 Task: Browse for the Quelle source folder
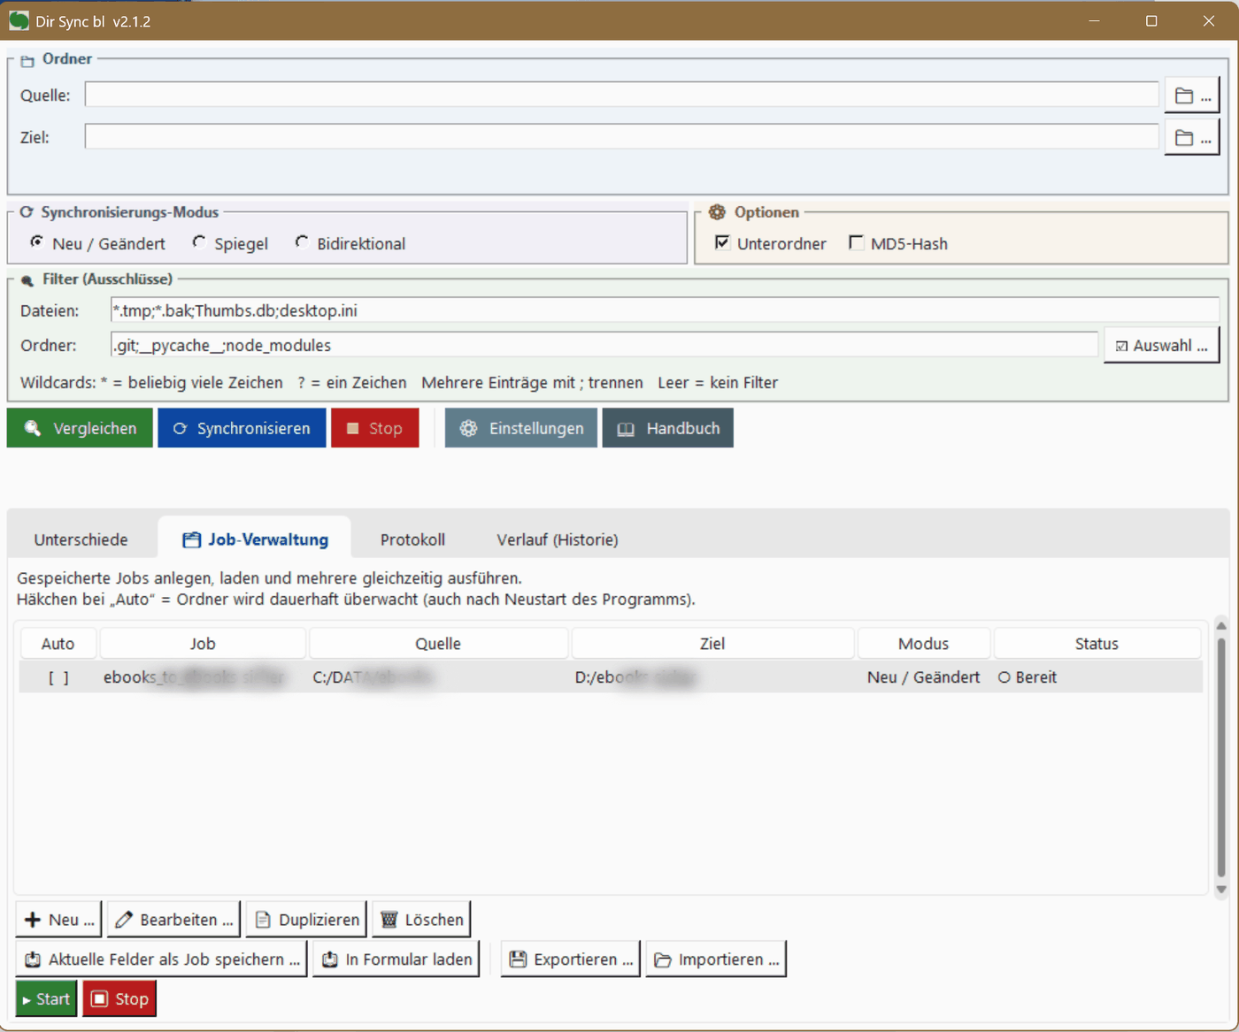coord(1192,96)
